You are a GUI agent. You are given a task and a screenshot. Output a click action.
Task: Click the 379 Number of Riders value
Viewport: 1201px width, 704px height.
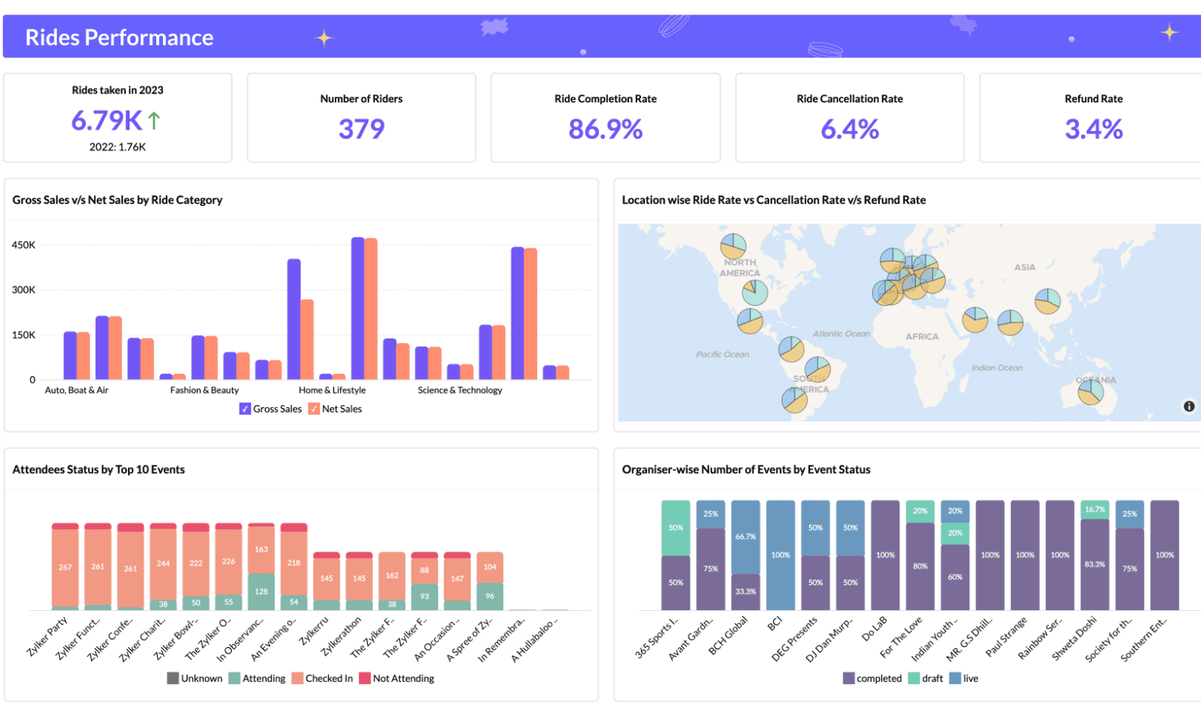coord(361,129)
